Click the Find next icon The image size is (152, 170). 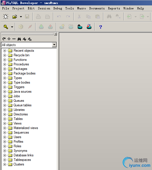point(118,16)
